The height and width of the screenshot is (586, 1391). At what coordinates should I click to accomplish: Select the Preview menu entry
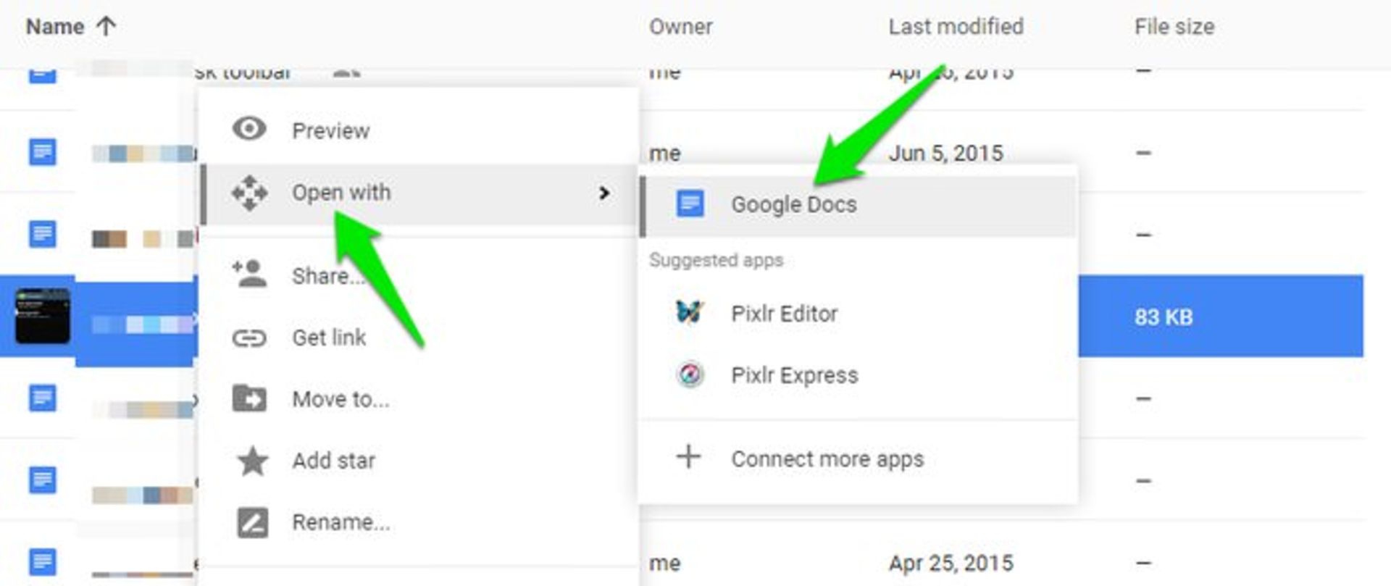[x=419, y=130]
